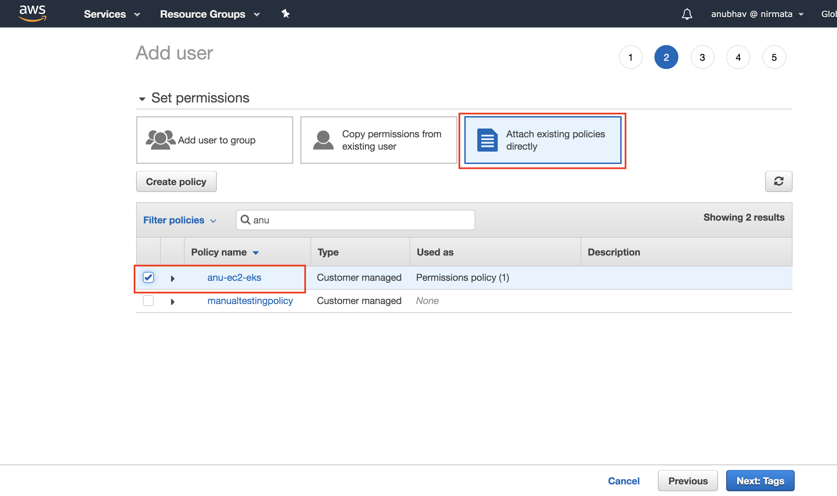The height and width of the screenshot is (496, 837).
Task: Click the Previous button
Action: (x=688, y=481)
